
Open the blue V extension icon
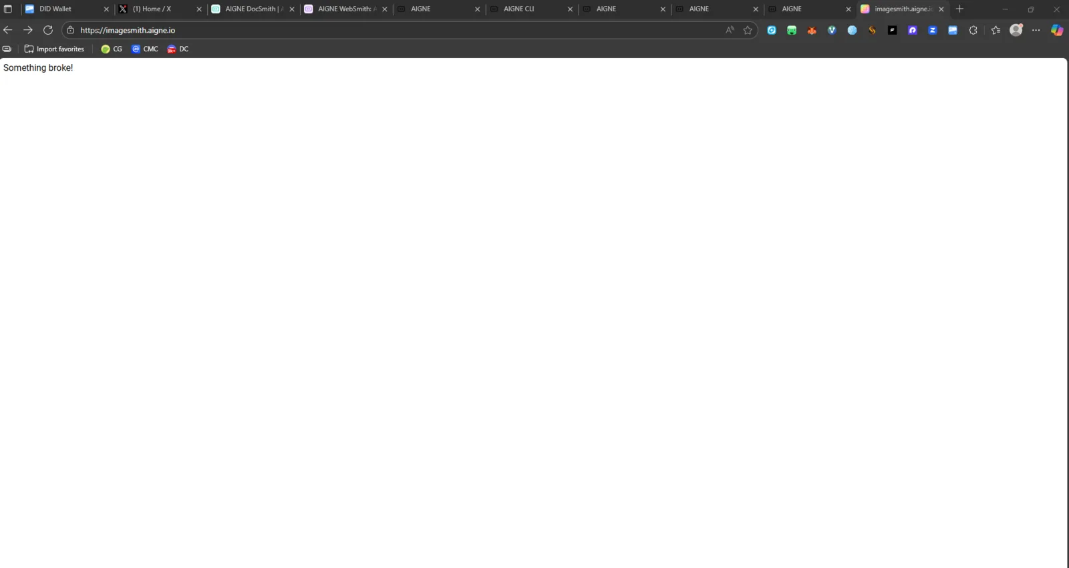click(832, 30)
